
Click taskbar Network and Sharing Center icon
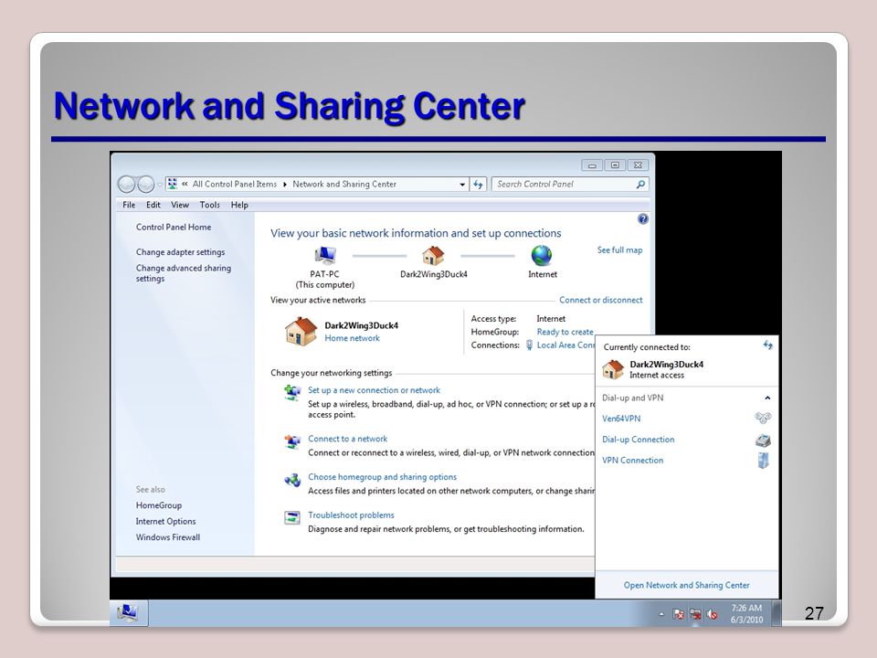(x=129, y=612)
